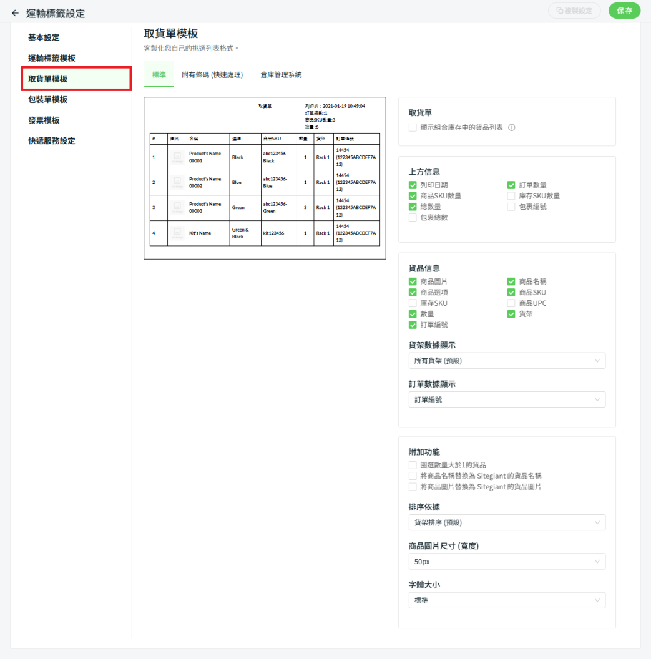This screenshot has width=651, height=659.
Task: Toggle the 商品圖片 checkbox off
Action: point(413,281)
